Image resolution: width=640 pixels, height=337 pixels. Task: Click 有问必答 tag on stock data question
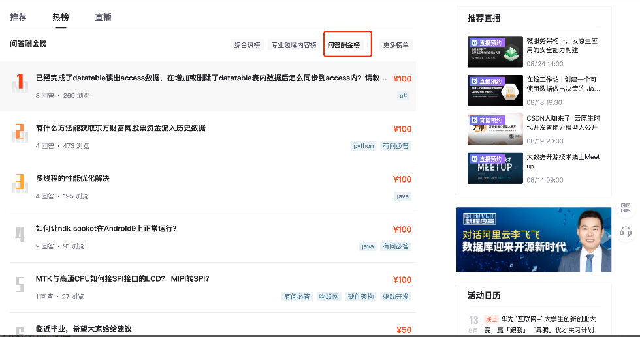point(396,146)
